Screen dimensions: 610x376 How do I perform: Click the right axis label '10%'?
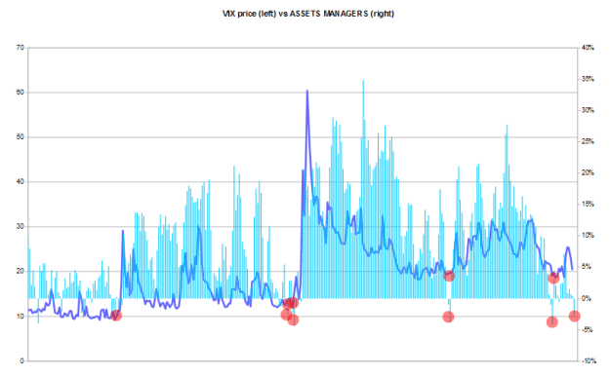point(588,236)
